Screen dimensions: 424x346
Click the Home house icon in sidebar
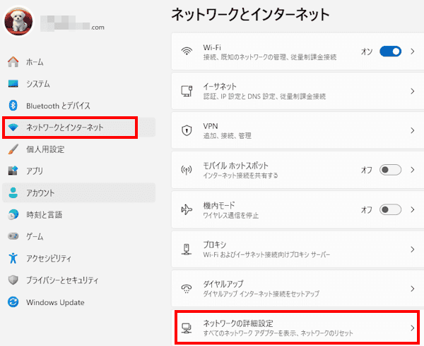click(x=13, y=62)
